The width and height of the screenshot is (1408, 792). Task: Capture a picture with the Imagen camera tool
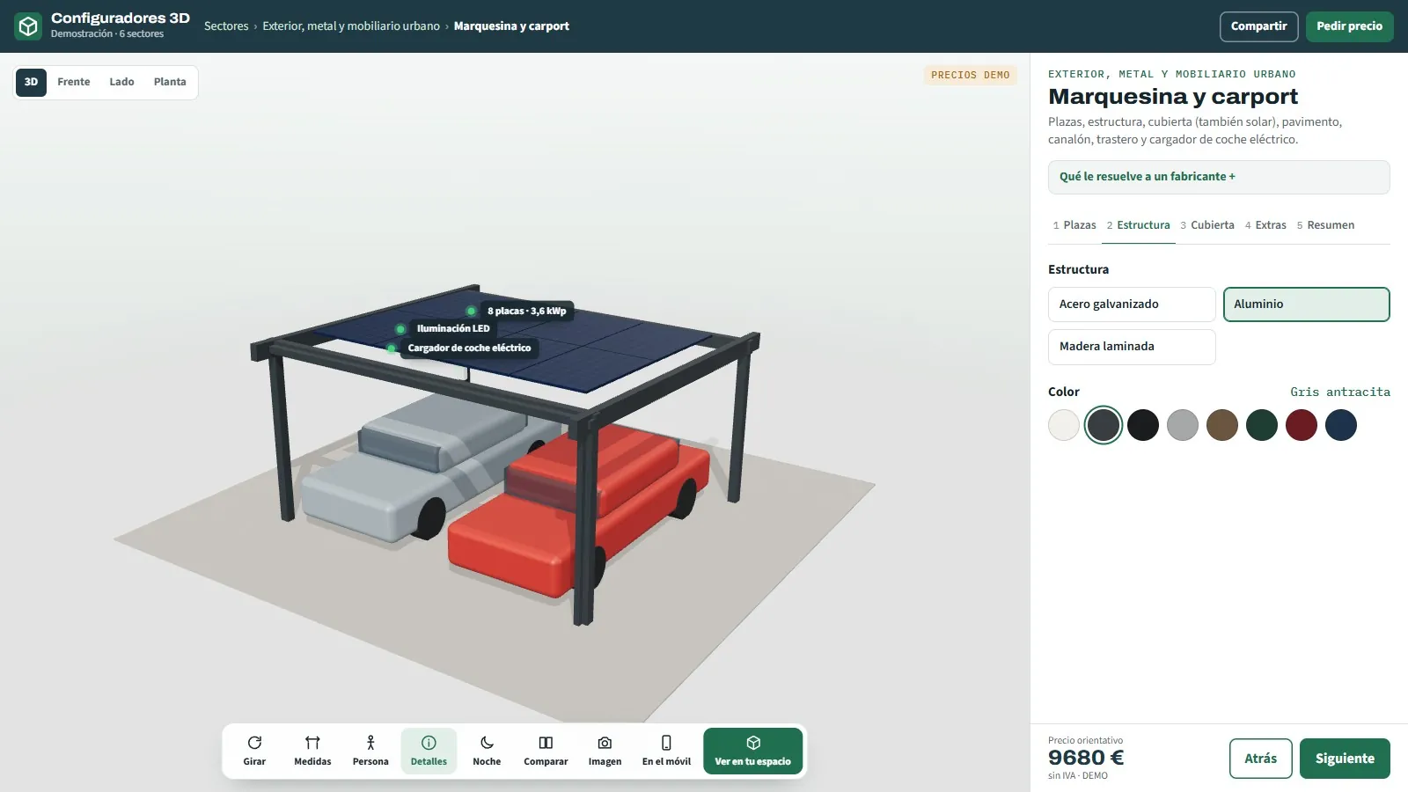point(605,751)
